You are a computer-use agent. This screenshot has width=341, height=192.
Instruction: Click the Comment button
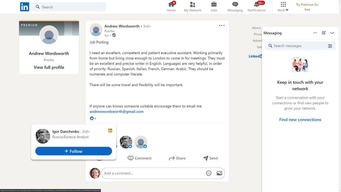pos(140,158)
